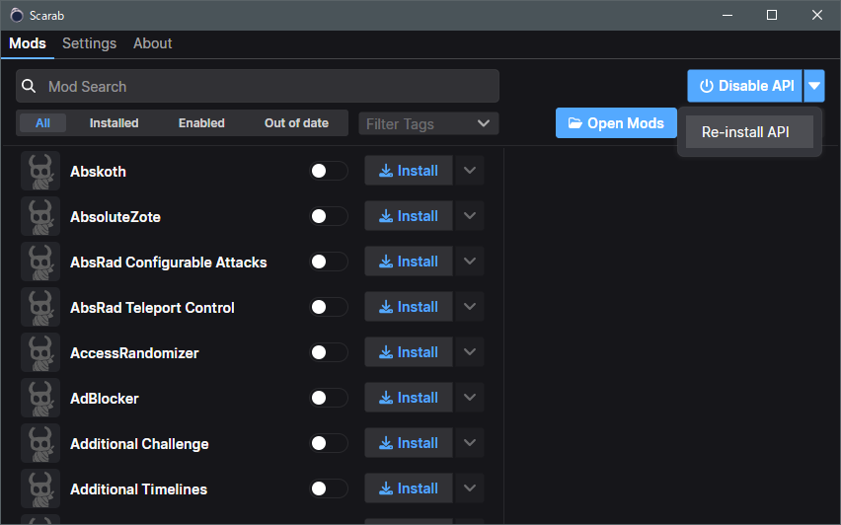Enable the Abskoth mod toggle
Image resolution: width=841 pixels, height=525 pixels.
click(329, 172)
